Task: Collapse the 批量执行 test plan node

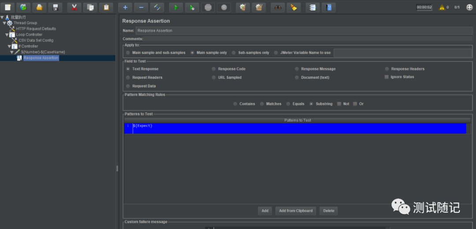Action: pyautogui.click(x=2, y=17)
